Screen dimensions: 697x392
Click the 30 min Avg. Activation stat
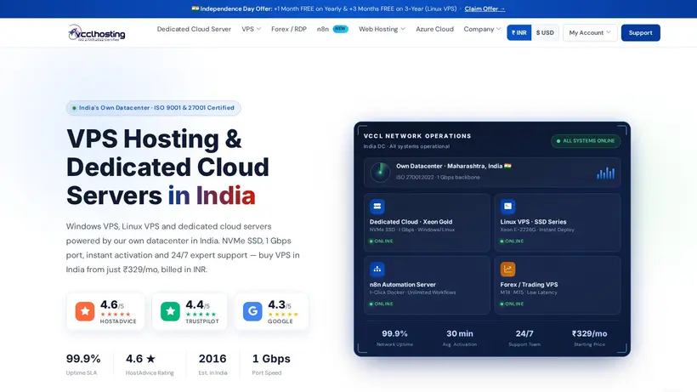click(x=460, y=338)
